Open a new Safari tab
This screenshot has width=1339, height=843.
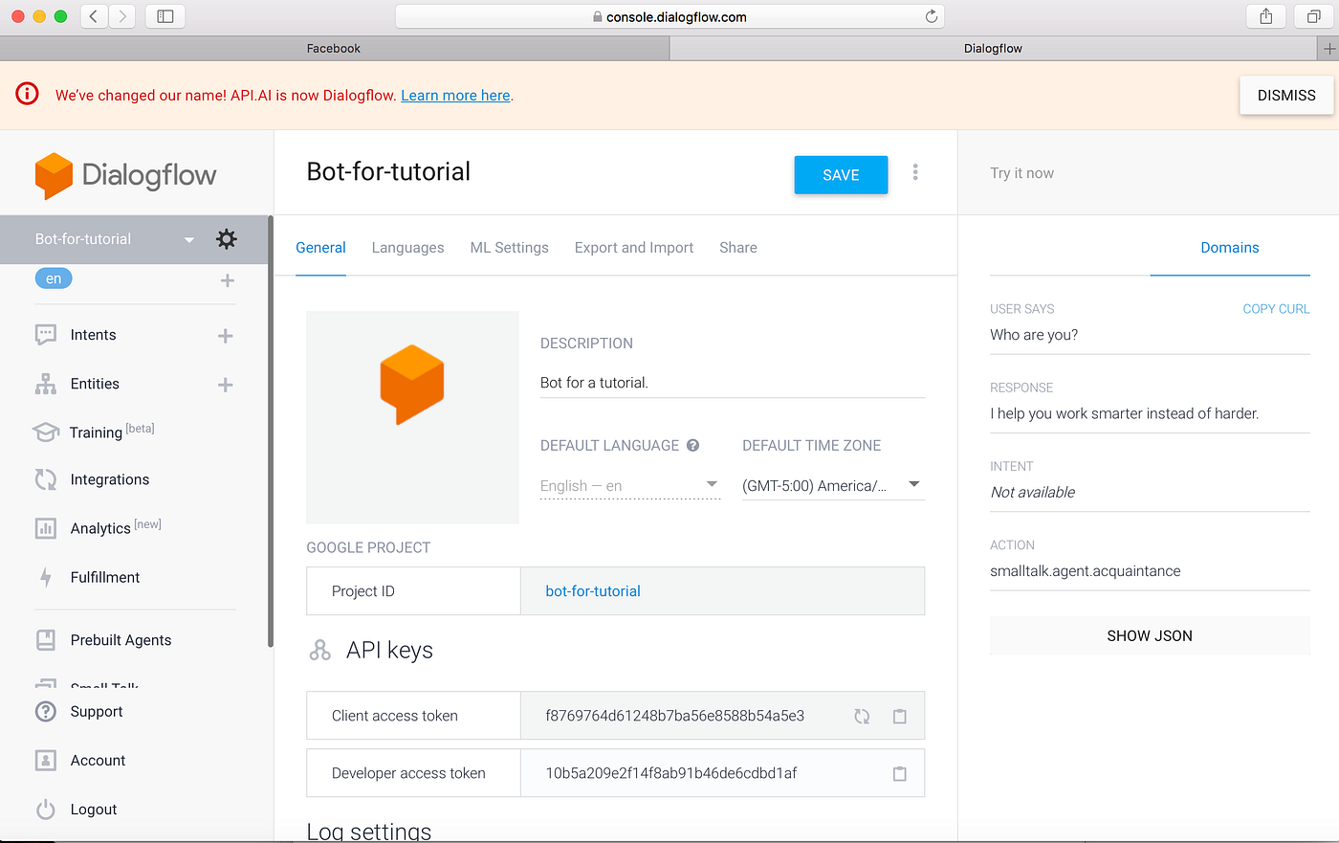coord(1329,49)
